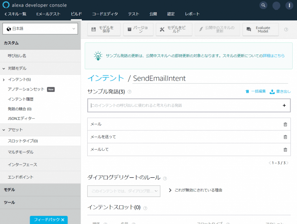
Task: Edit the SendEmailIntent name field
Action: click(x=210, y=78)
